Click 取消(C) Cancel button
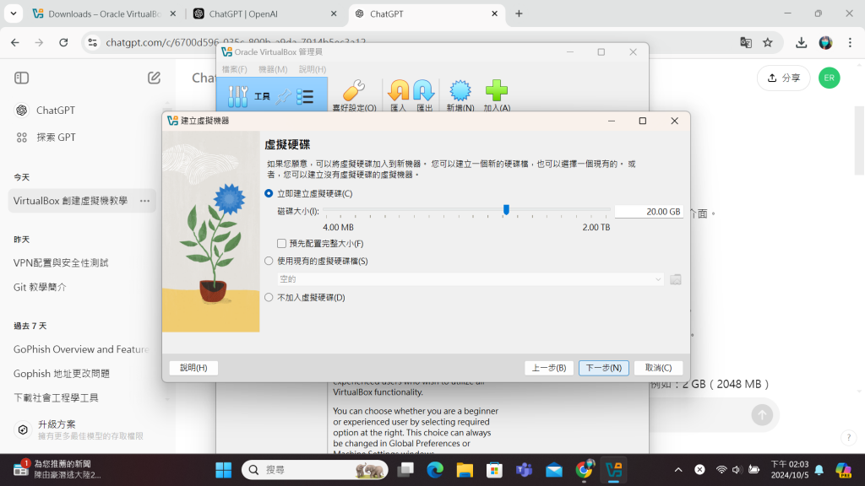Screen dimensions: 865x486 click(x=658, y=368)
